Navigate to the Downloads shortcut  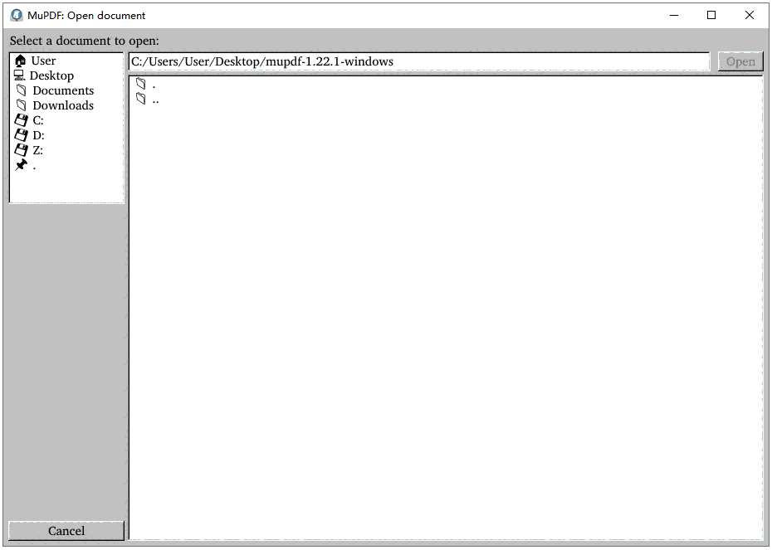62,105
